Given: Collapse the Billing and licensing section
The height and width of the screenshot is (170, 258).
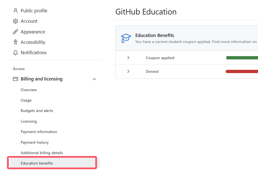Looking at the screenshot, I should [x=94, y=79].
